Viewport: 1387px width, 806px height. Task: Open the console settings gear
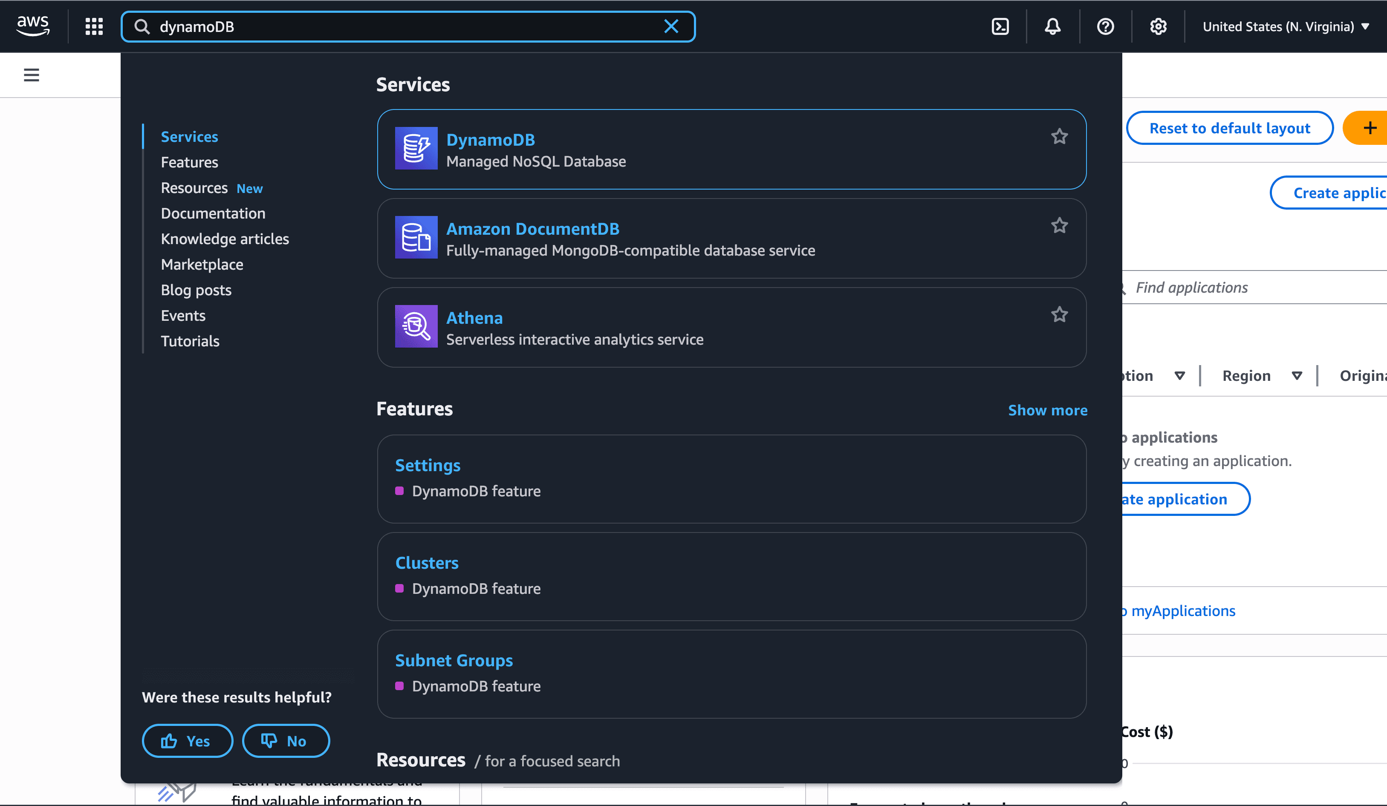[x=1158, y=26]
